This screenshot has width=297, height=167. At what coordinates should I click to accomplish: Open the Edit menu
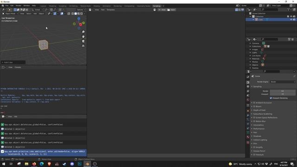click(12, 6)
